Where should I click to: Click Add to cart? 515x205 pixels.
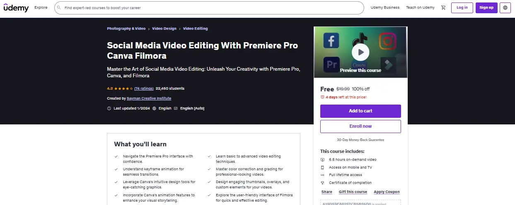(x=360, y=111)
